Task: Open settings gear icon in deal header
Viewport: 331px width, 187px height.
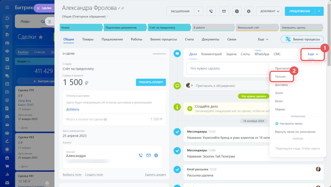Action: point(249,11)
